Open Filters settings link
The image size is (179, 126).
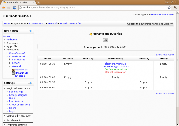(x=13, y=108)
